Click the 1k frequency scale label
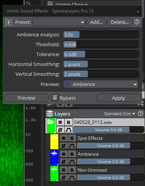The height and width of the screenshot is (186, 145). pyautogui.click(x=28, y=134)
